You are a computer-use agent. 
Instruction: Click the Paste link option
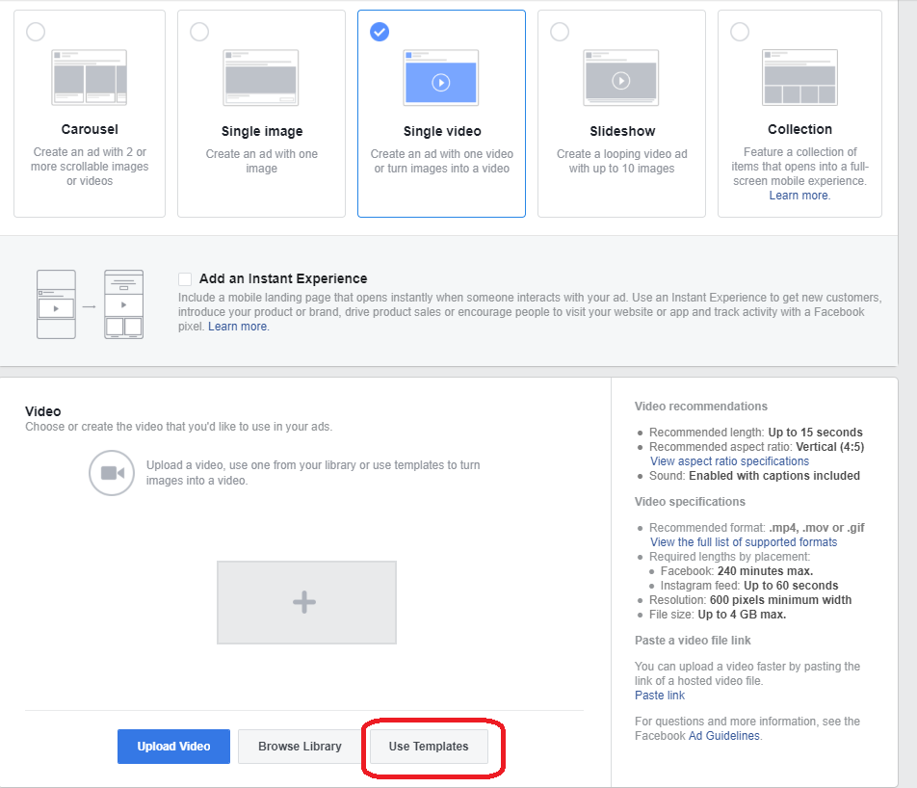[660, 696]
